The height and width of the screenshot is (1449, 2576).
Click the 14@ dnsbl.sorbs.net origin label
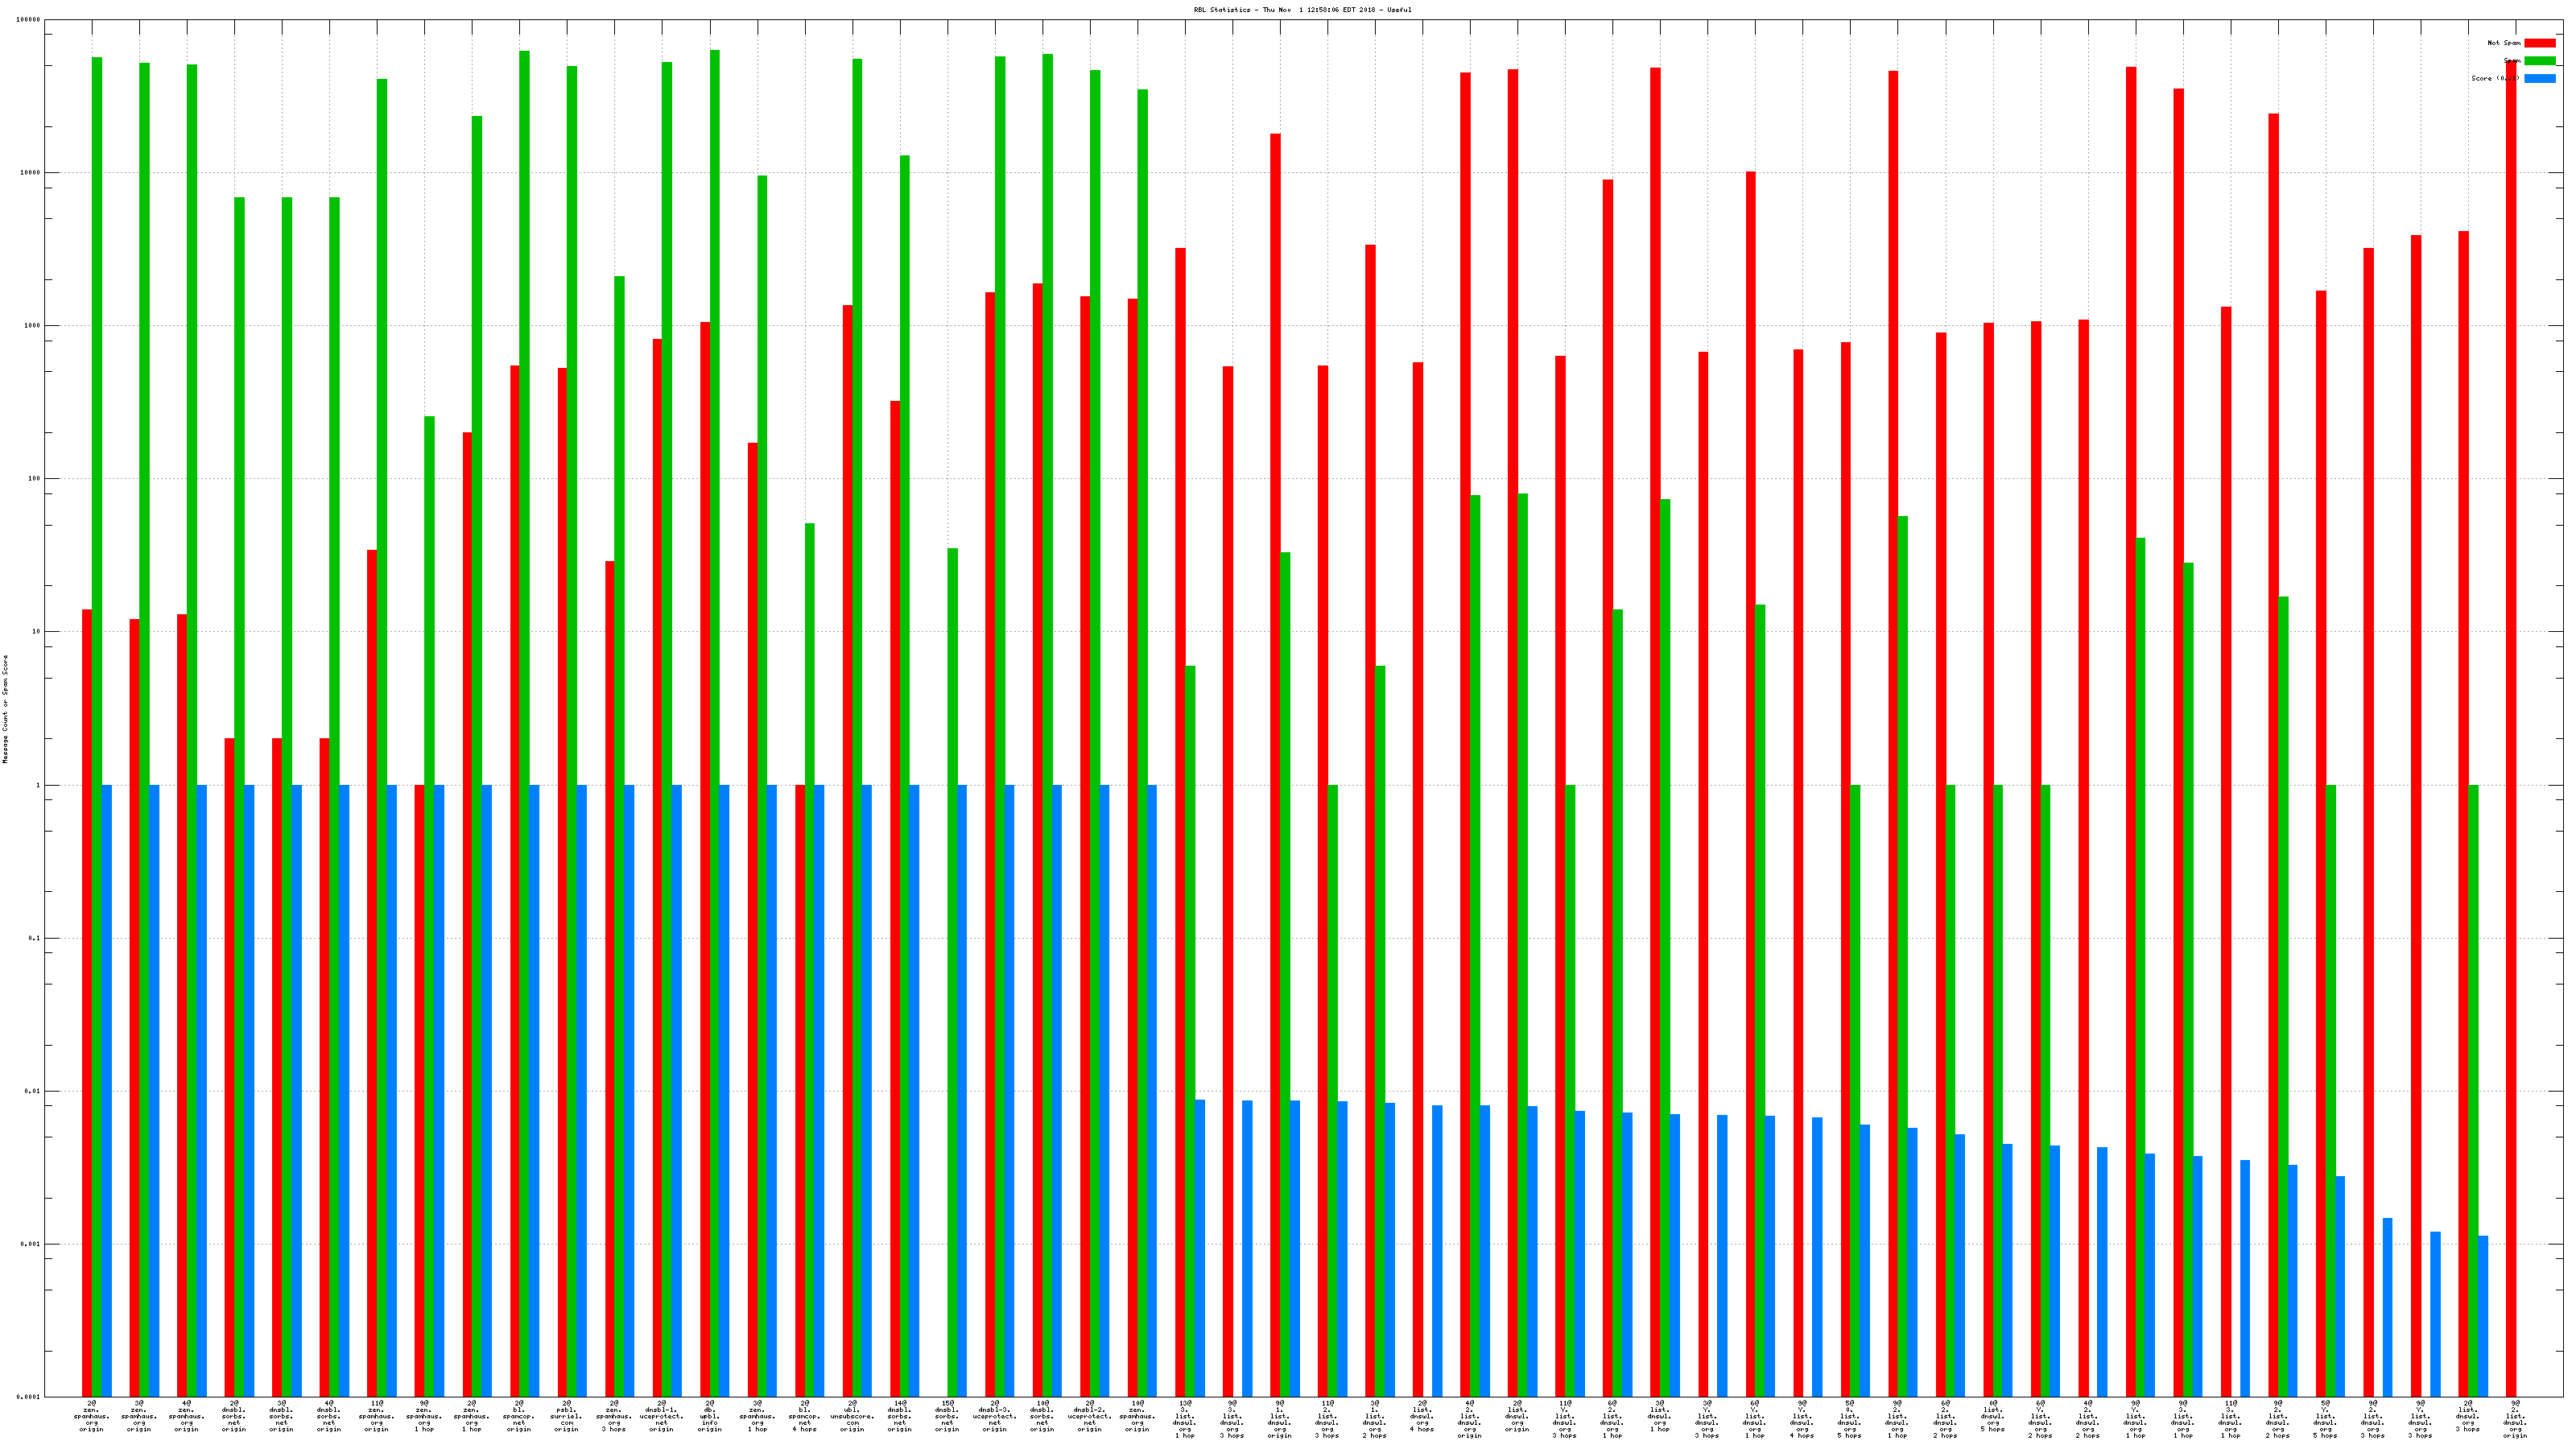tap(899, 1416)
